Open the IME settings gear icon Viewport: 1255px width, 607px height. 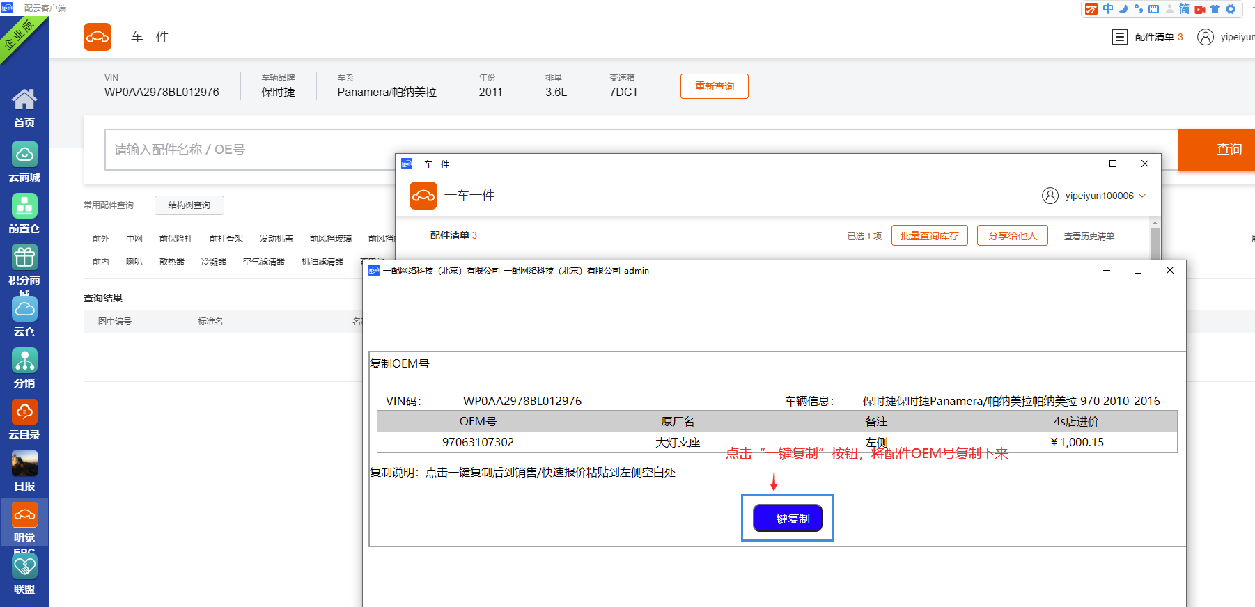point(1231,9)
